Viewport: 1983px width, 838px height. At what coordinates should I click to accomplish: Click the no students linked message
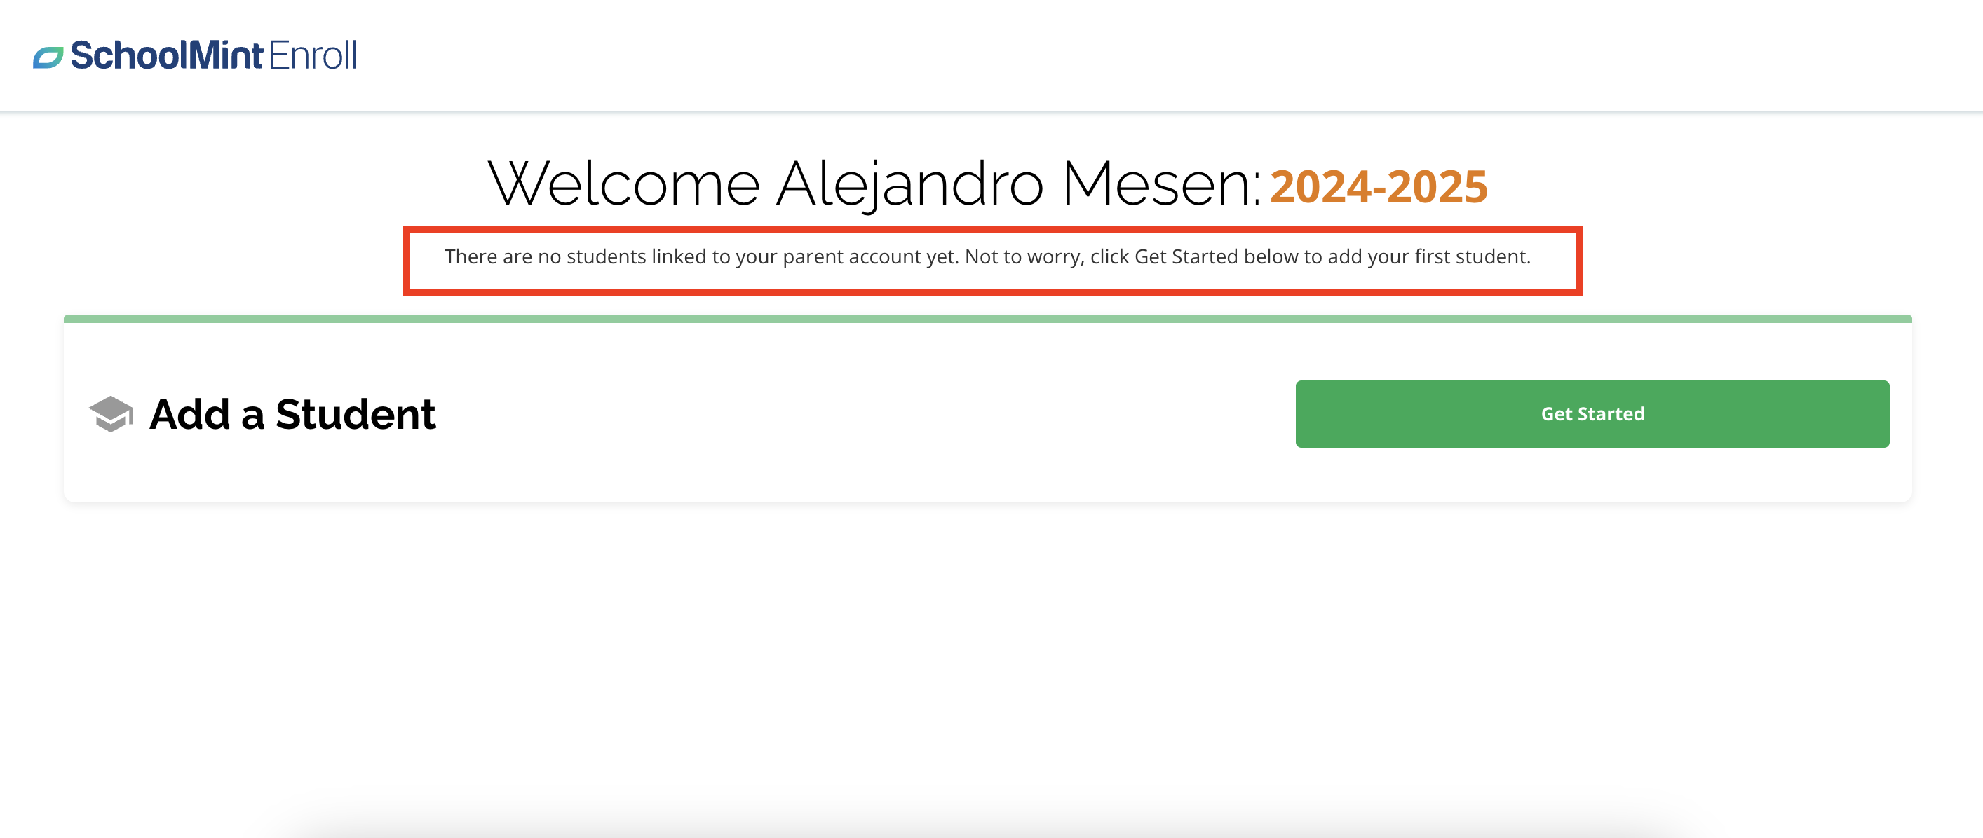(987, 257)
